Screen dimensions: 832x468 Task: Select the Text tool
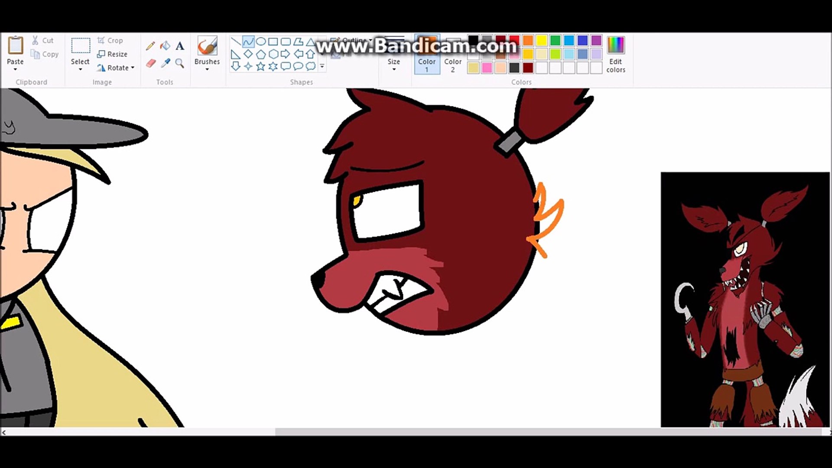coord(180,45)
